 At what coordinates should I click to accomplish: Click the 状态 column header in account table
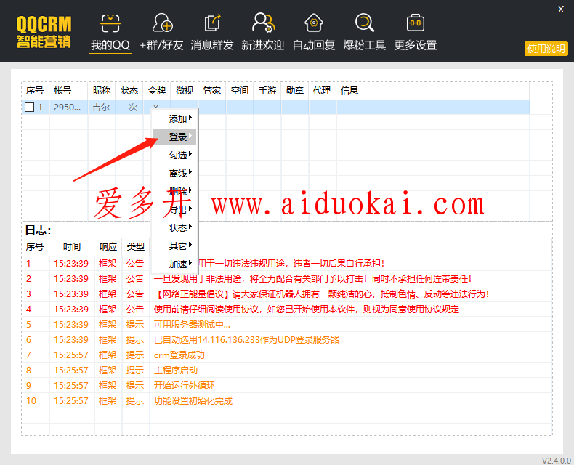pyautogui.click(x=129, y=90)
